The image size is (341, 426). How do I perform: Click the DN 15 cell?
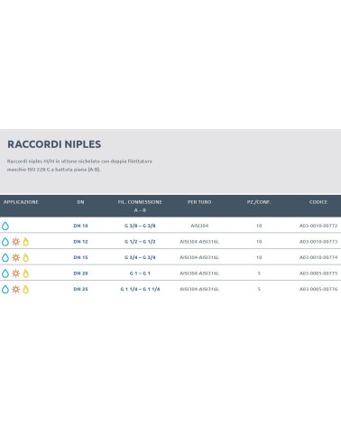pos(80,257)
